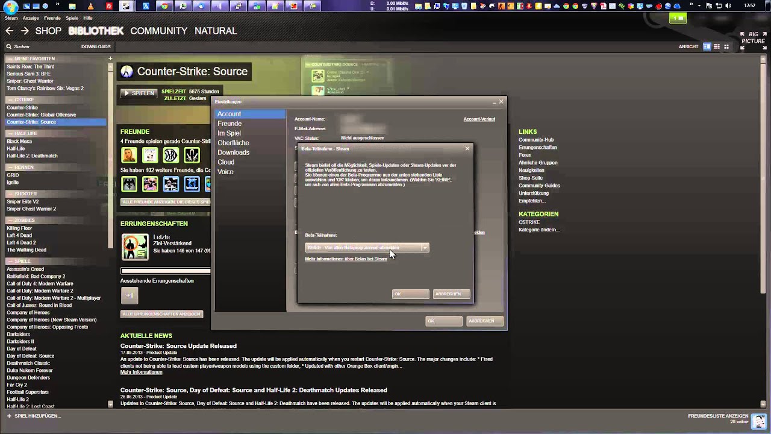
Task: Click the achievements progress bar
Action: (166, 271)
